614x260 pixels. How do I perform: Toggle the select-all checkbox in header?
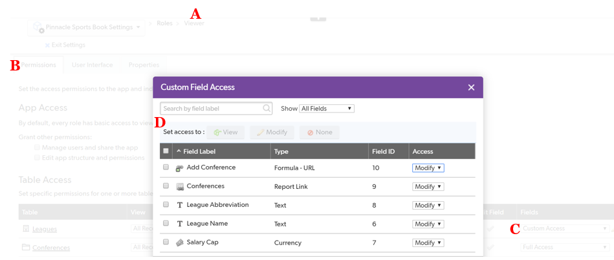(x=166, y=151)
